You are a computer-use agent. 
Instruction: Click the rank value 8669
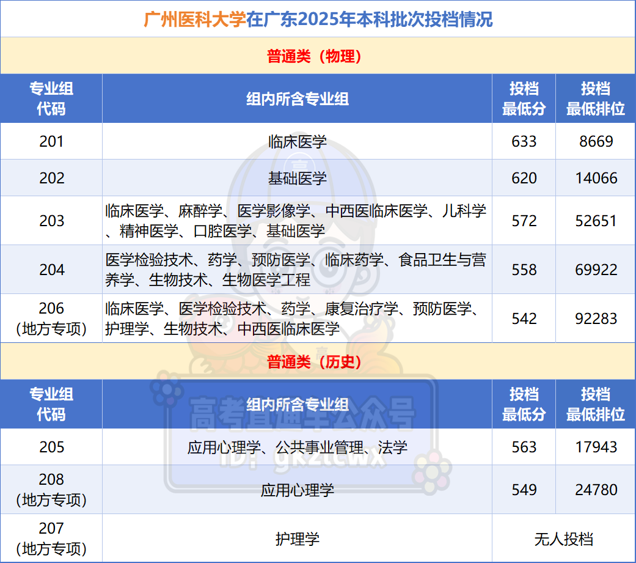pyautogui.click(x=596, y=141)
